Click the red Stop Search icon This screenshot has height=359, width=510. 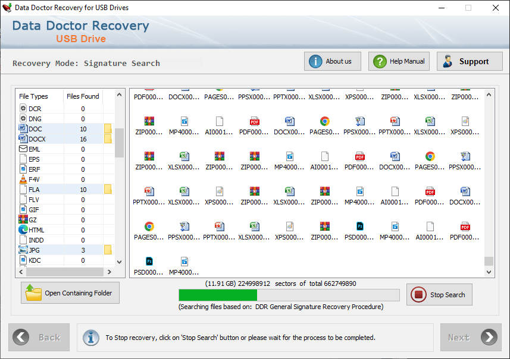[418, 294]
